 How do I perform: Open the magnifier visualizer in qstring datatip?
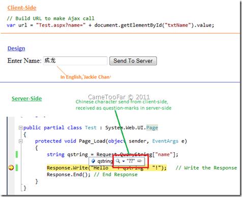tap(117, 161)
